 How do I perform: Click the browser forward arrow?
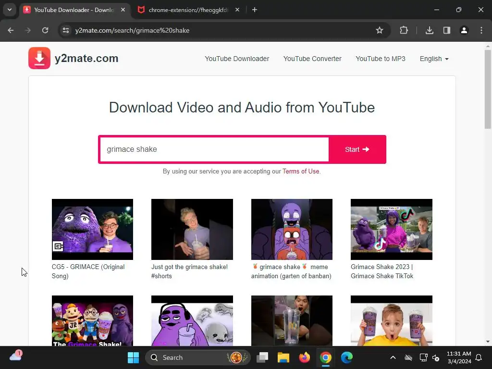pyautogui.click(x=28, y=30)
